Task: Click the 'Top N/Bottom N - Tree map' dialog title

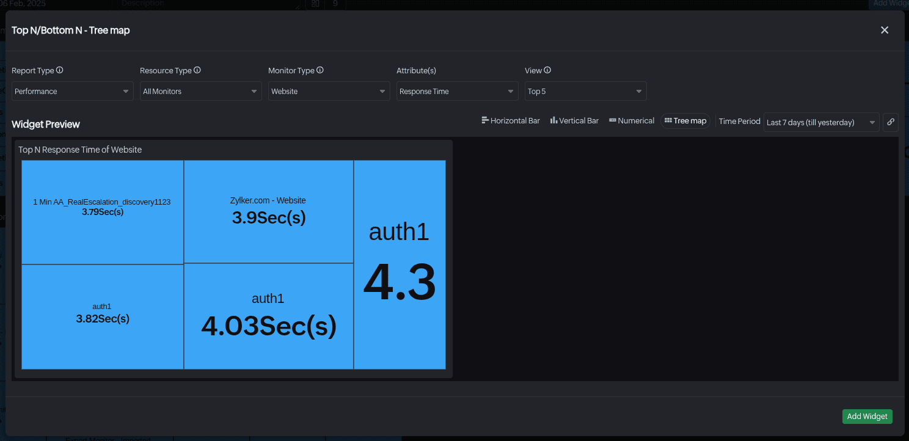Action: [x=71, y=30]
